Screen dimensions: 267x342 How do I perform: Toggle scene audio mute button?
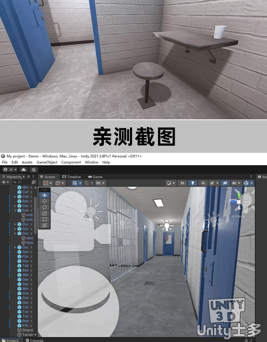point(203,183)
